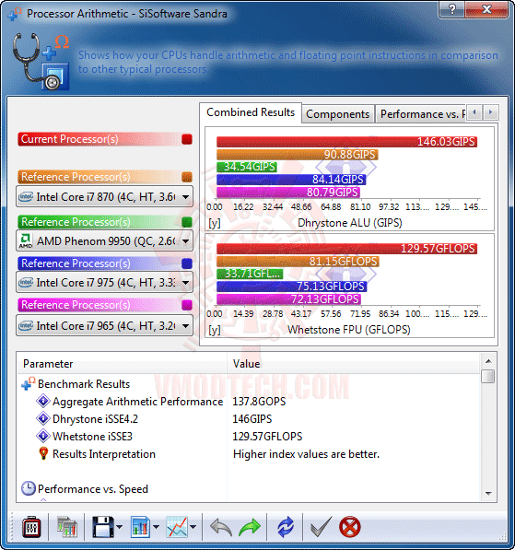
Task: Click the Aggregate Arithmetic Performance diamond icon
Action: pyautogui.click(x=43, y=401)
